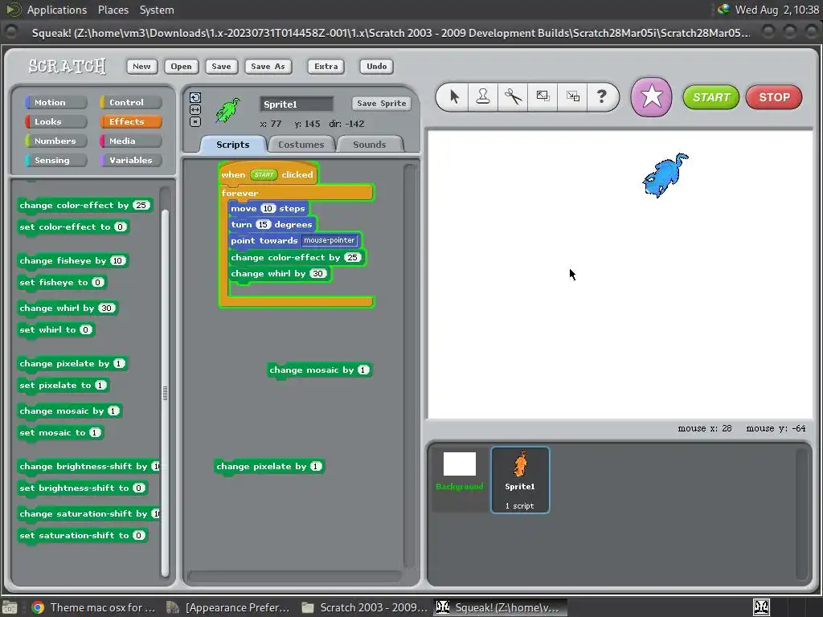
Task: Click loose change pixelate by block in scripts
Action: pyautogui.click(x=269, y=467)
